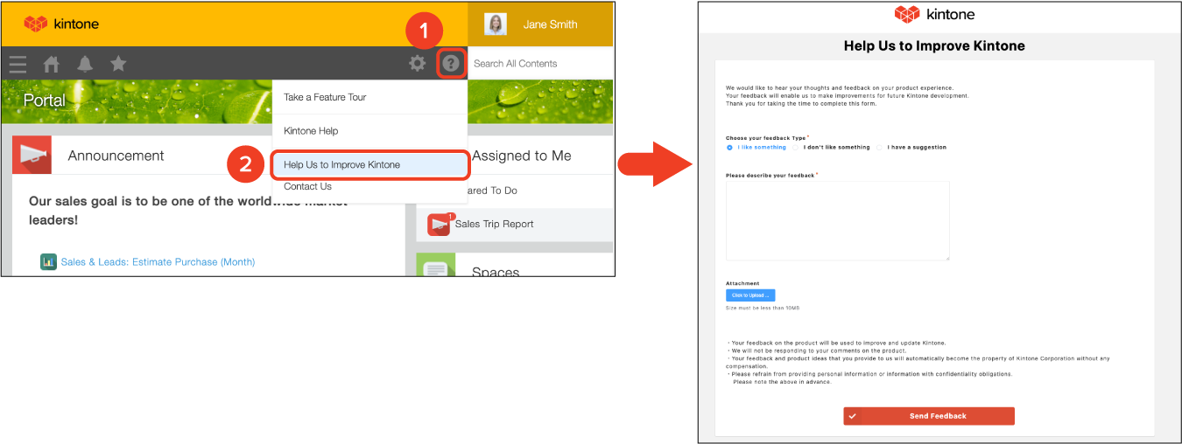Viewport: 1182px width, 444px height.
Task: Open the hamburger main menu icon
Action: point(18,64)
